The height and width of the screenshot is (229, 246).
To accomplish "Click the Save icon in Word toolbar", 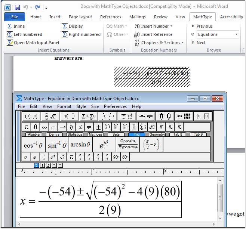I will click(x=18, y=7).
